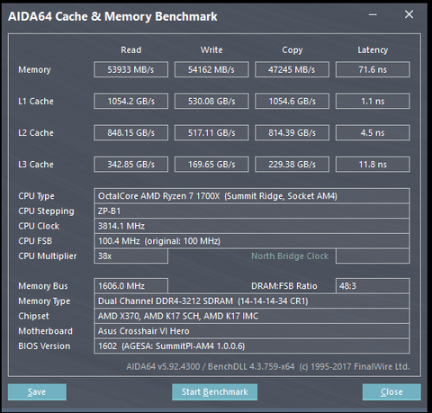This screenshot has width=432, height=413.
Task: Click the empty North Bridge Clock field
Action: pyautogui.click(x=373, y=256)
